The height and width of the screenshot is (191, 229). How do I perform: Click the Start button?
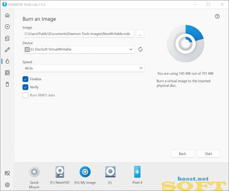(209, 153)
